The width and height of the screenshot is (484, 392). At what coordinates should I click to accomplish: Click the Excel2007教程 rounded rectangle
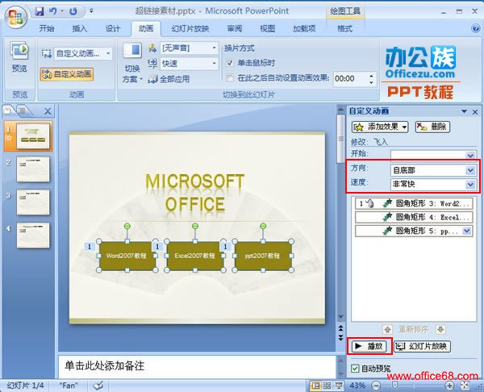(194, 256)
